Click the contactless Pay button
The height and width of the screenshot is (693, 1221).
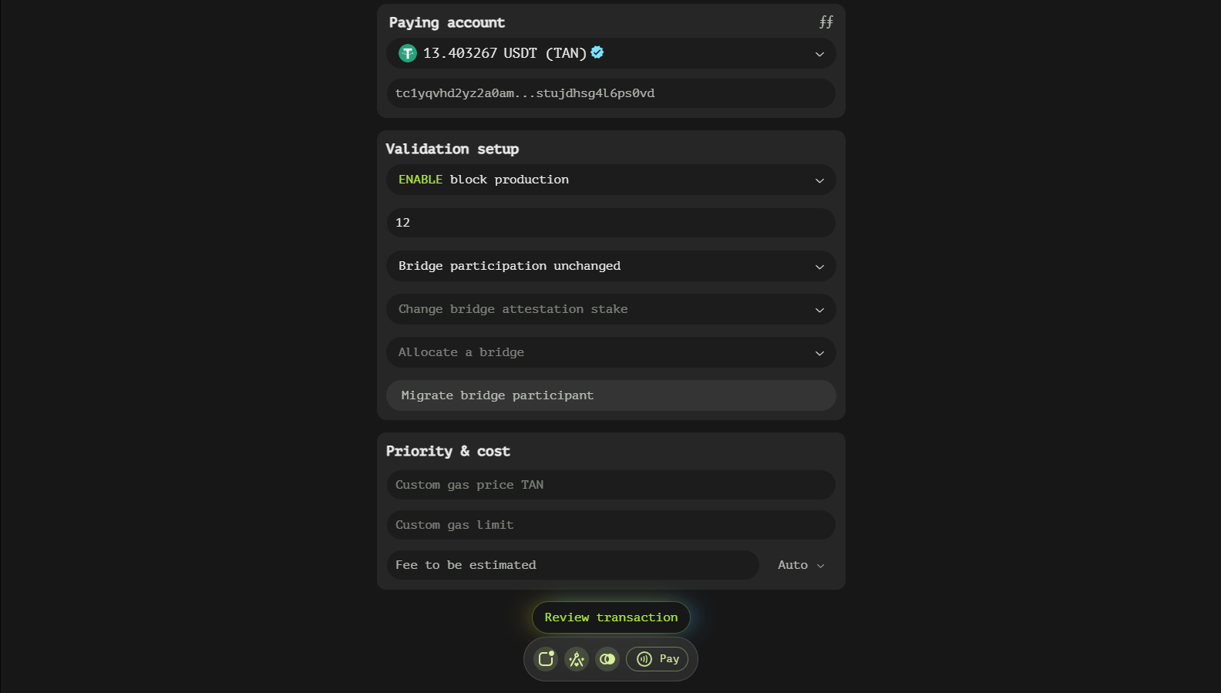click(x=658, y=659)
